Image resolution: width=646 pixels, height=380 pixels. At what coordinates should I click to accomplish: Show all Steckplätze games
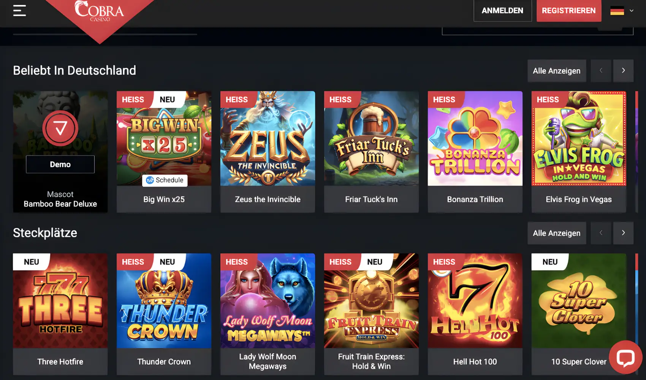coord(557,233)
